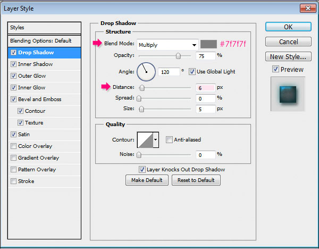The height and width of the screenshot is (249, 319).
Task: Click the Distance slider handle
Action: (142, 88)
